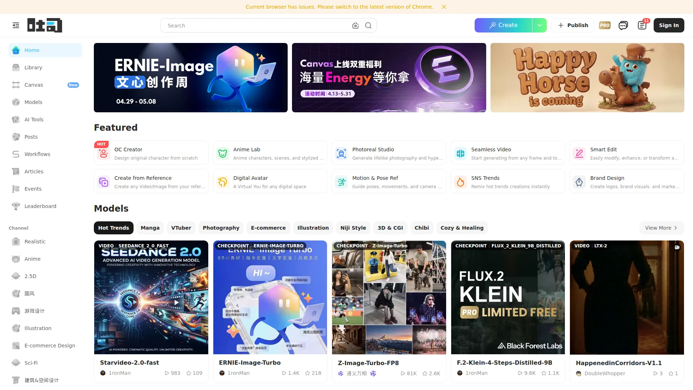
Task: Open Starvideo-2.0-fast model thumbnail
Action: [x=151, y=298]
